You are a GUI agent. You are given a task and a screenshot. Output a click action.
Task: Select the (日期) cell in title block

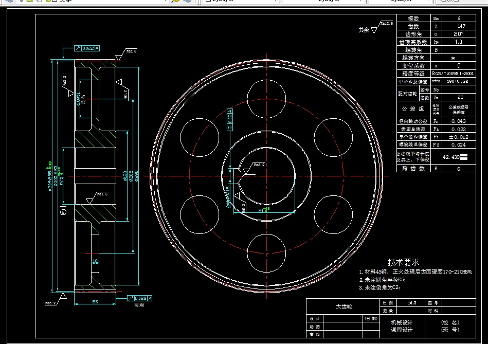pyautogui.click(x=371, y=318)
